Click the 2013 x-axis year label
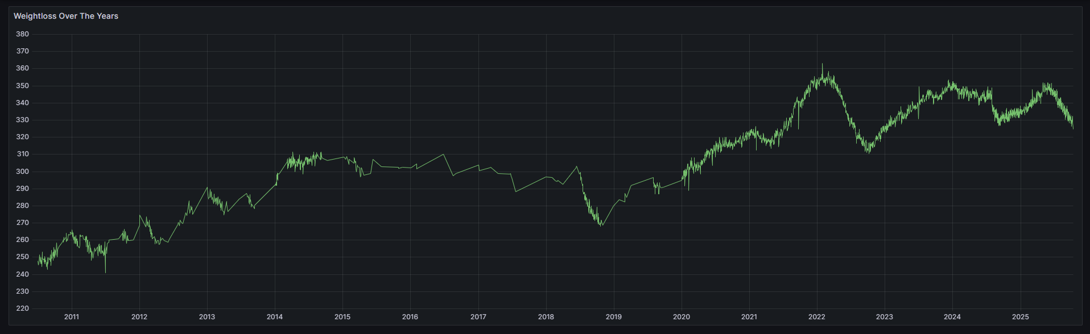Image resolution: width=1090 pixels, height=334 pixels. 207,317
